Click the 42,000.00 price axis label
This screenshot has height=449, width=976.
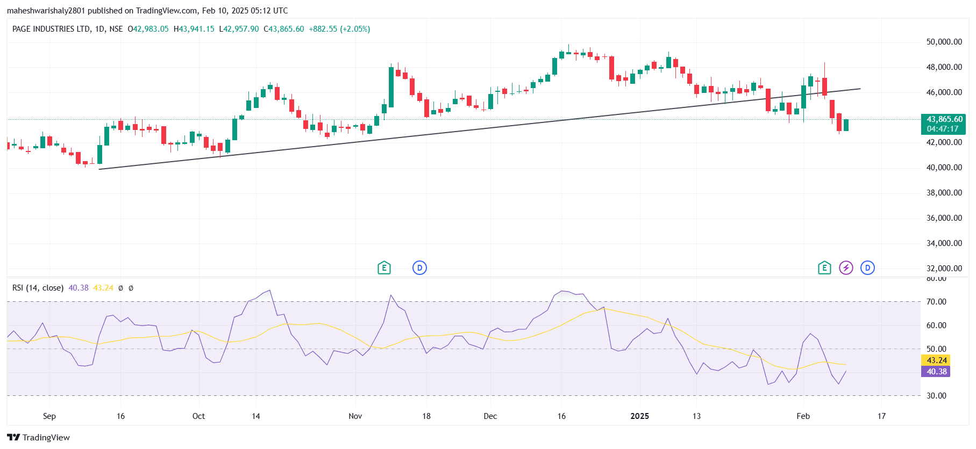[944, 142]
